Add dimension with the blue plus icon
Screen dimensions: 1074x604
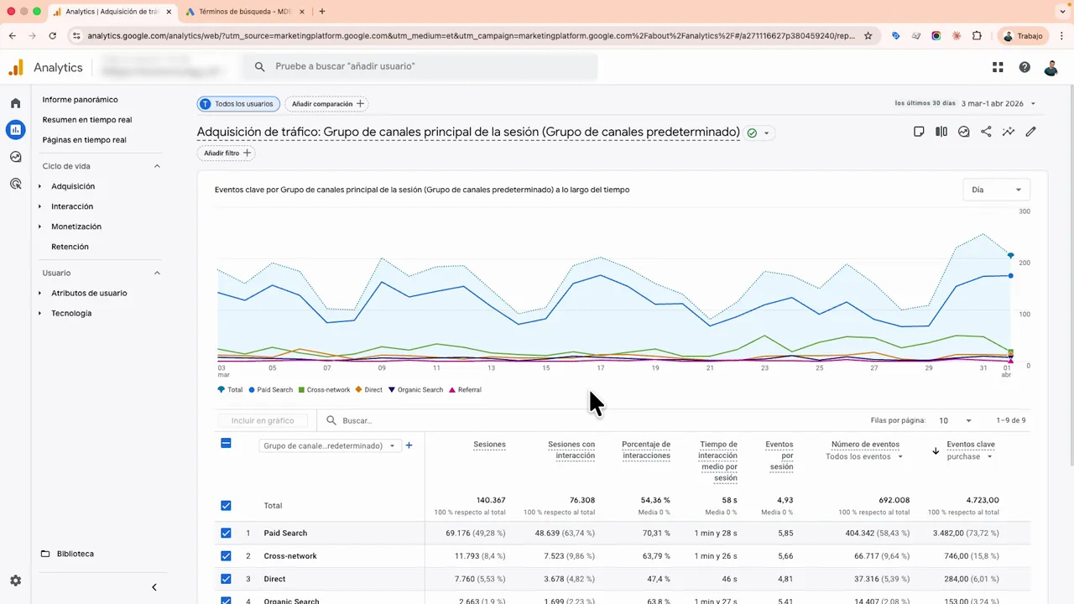pos(409,445)
